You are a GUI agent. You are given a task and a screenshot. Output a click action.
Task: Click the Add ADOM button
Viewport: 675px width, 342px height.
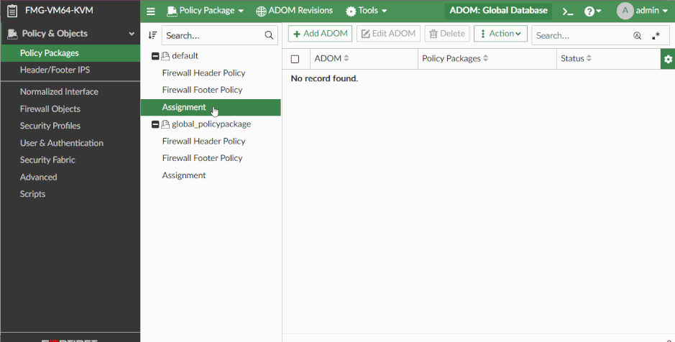pos(320,34)
